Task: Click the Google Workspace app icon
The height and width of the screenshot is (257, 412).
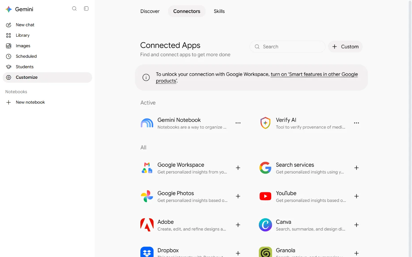Action: [147, 168]
